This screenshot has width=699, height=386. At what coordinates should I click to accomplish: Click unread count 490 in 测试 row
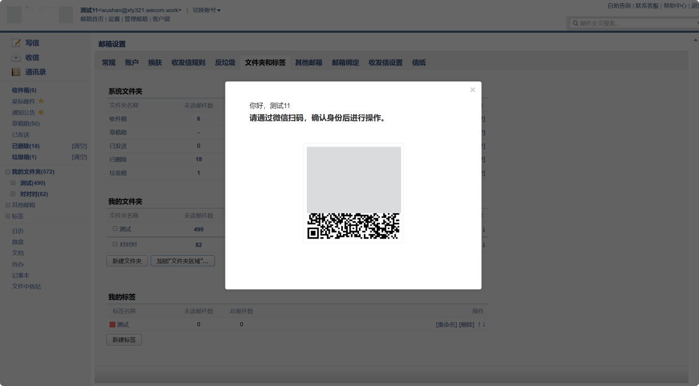coord(198,229)
